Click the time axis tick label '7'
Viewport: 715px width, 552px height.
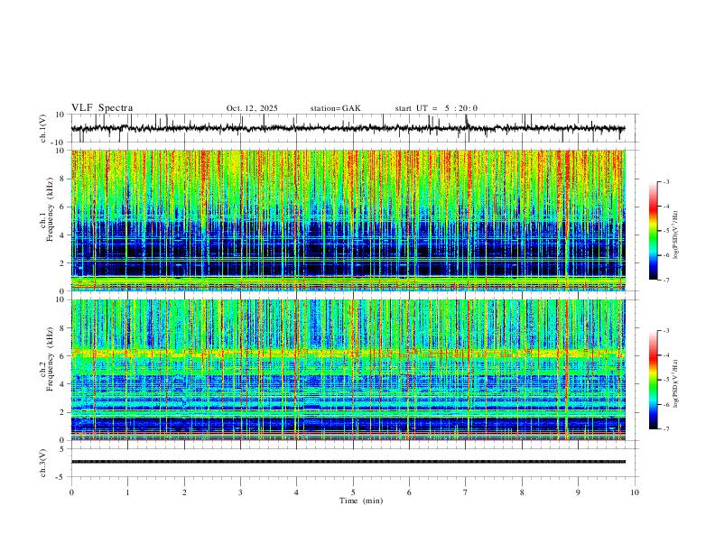(x=466, y=492)
